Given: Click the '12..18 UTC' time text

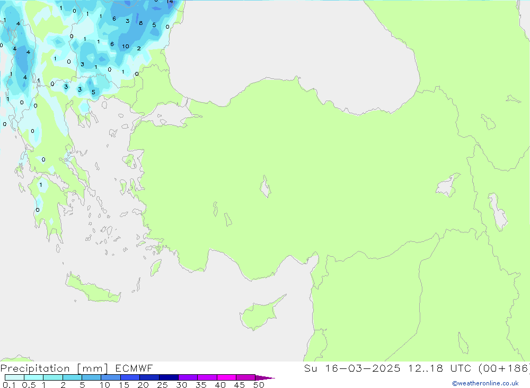Looking at the screenshot, I should pyautogui.click(x=440, y=368).
